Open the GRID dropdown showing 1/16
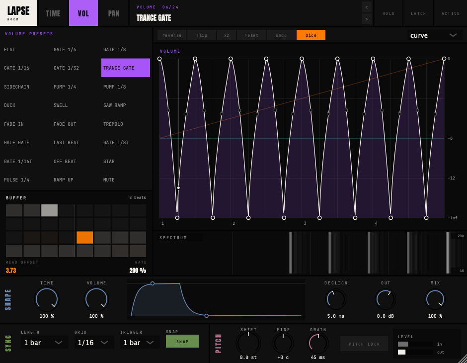Screen dimensions: 467x363 pyautogui.click(x=94, y=343)
